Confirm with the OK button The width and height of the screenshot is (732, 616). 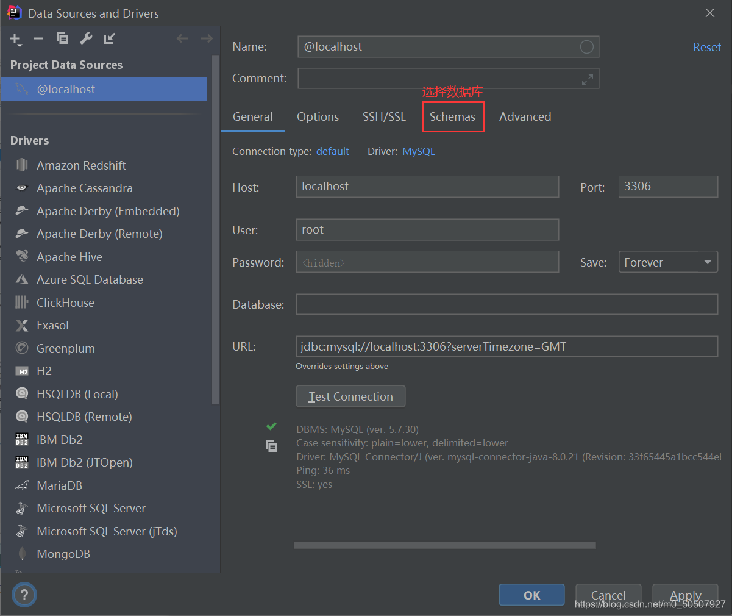531,595
